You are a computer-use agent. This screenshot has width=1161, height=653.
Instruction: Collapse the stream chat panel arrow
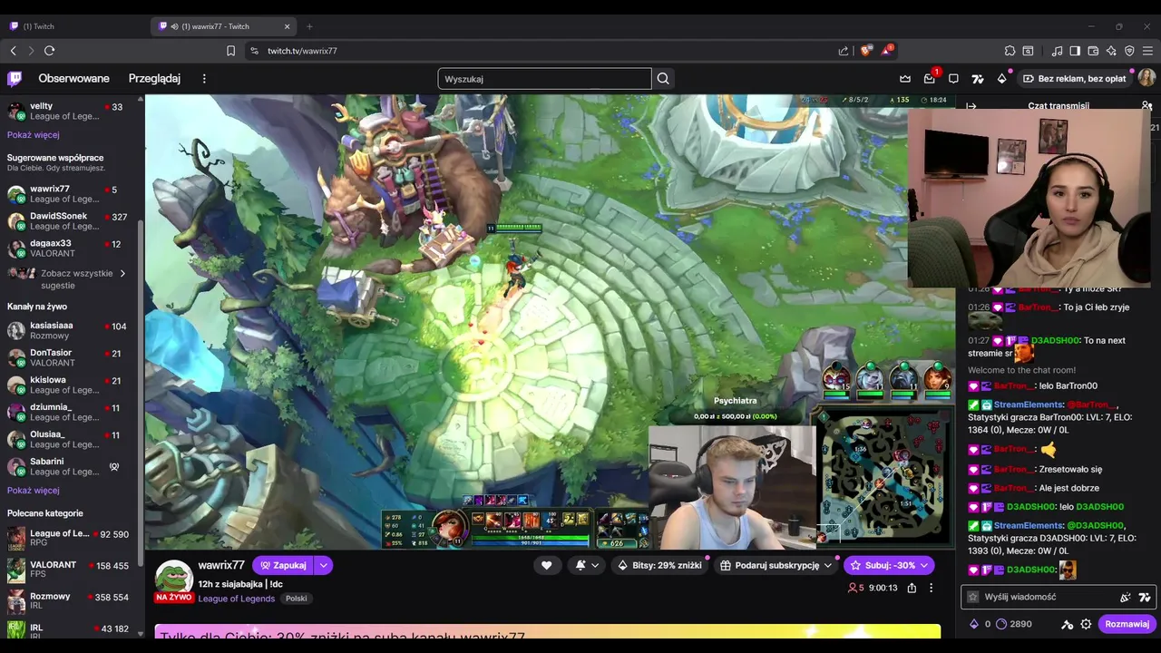click(971, 106)
